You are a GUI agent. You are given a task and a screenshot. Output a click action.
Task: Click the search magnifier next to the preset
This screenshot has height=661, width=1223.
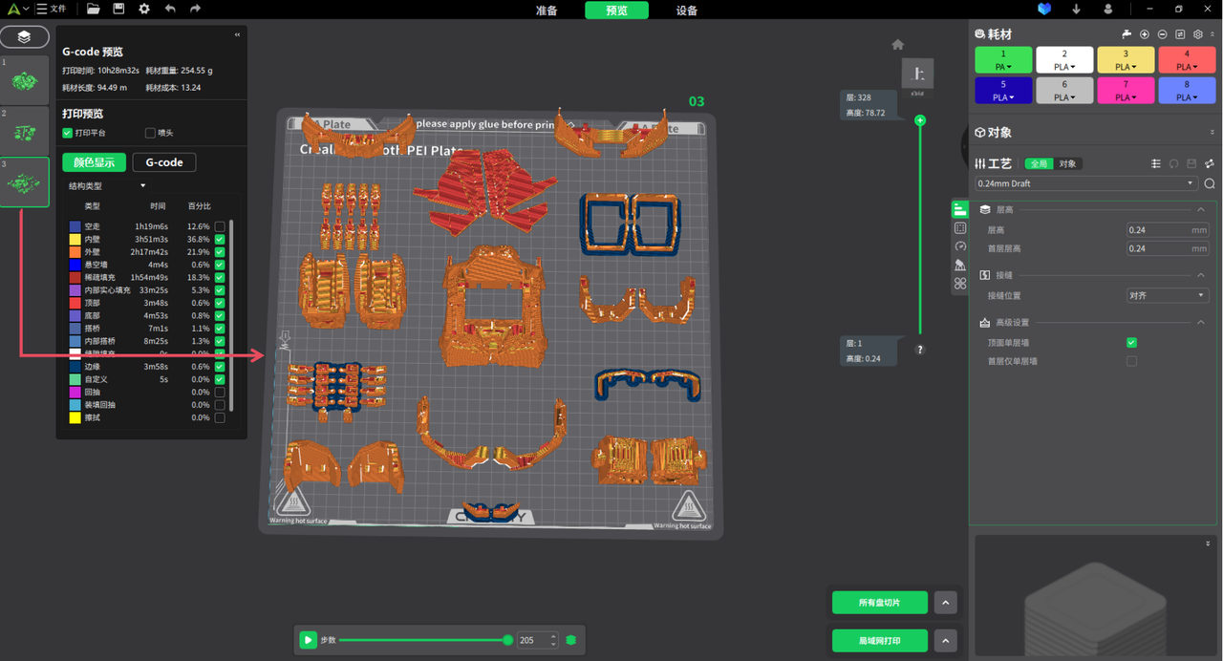point(1210,183)
